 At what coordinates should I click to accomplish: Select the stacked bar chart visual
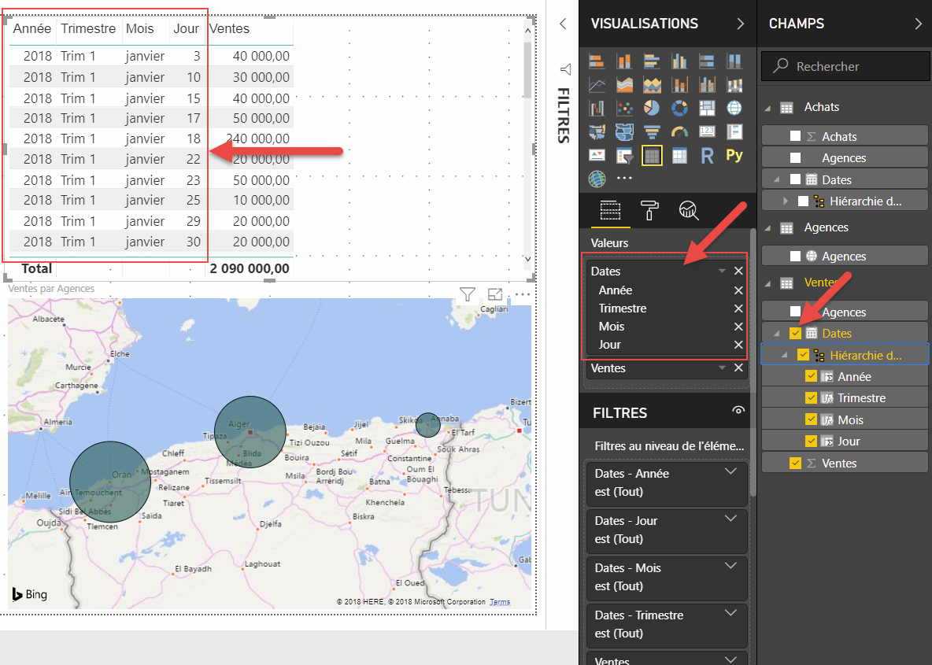(x=597, y=61)
